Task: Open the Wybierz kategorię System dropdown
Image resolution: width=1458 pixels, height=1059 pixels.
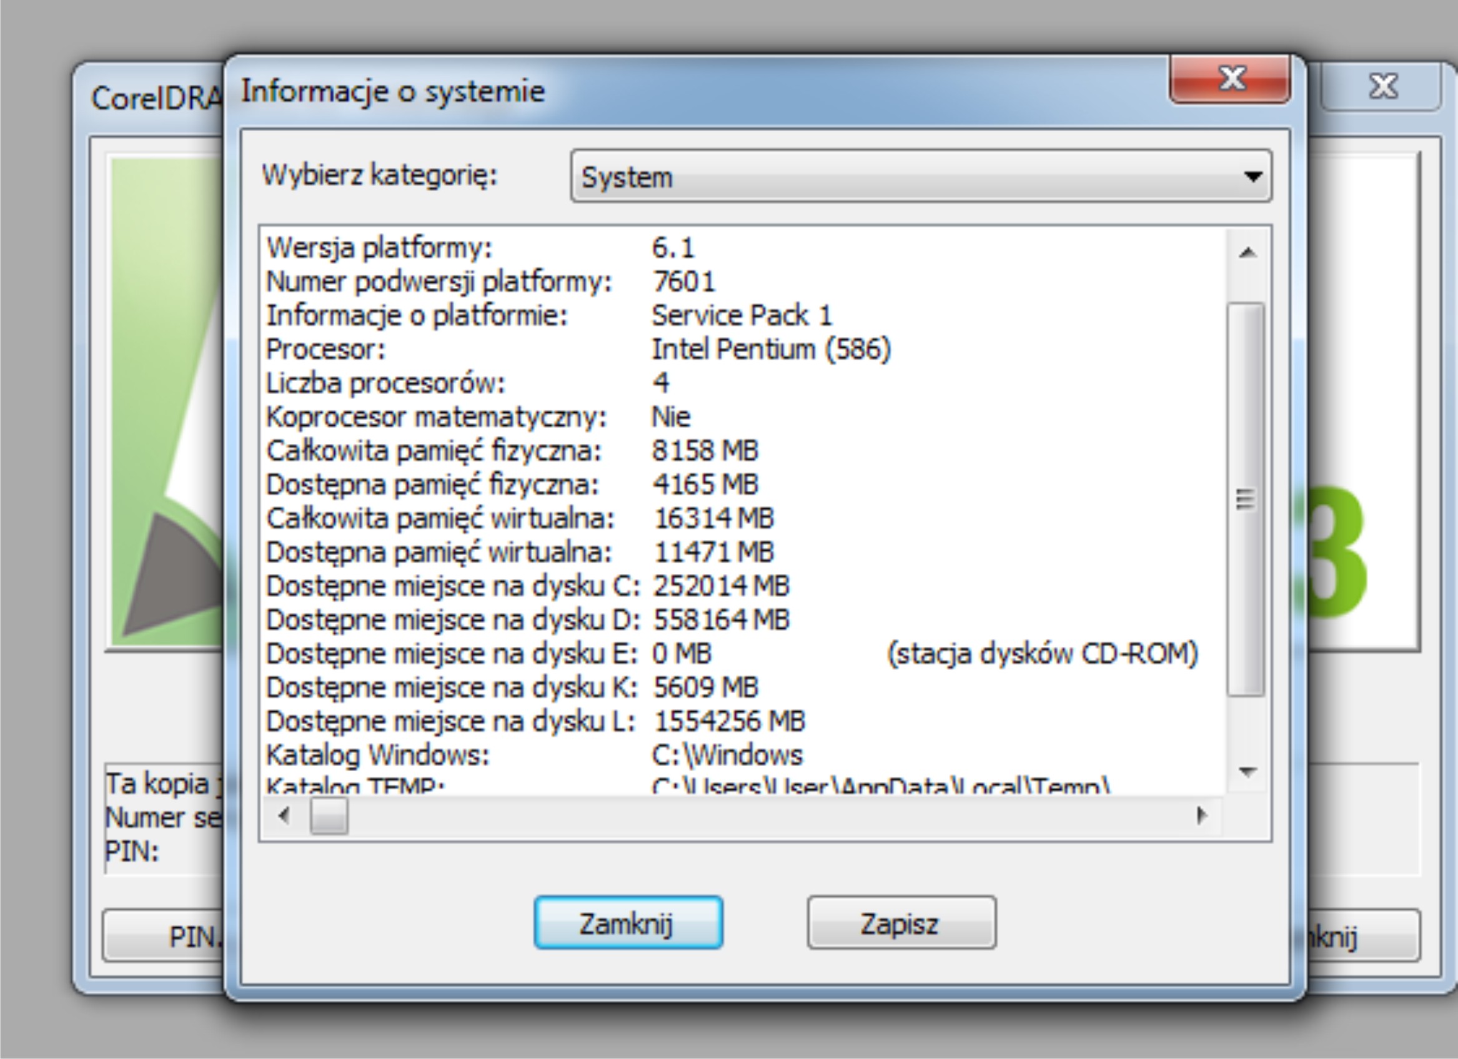Action: (x=920, y=177)
